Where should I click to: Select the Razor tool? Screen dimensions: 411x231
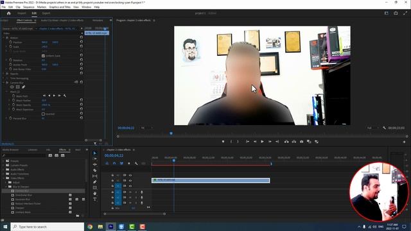point(95,170)
